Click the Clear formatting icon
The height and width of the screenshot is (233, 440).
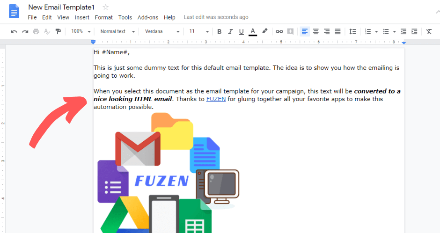coord(429,31)
